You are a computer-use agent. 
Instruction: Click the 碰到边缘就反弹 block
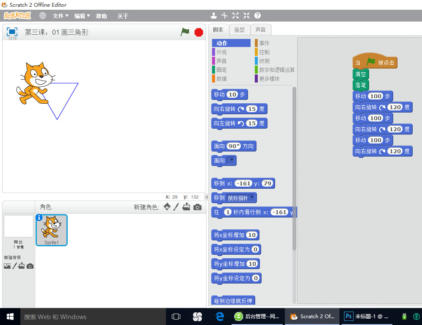point(233,300)
